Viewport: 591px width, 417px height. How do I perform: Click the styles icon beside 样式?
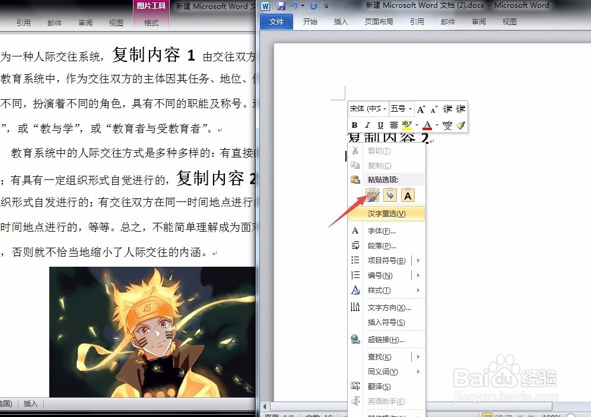point(355,290)
